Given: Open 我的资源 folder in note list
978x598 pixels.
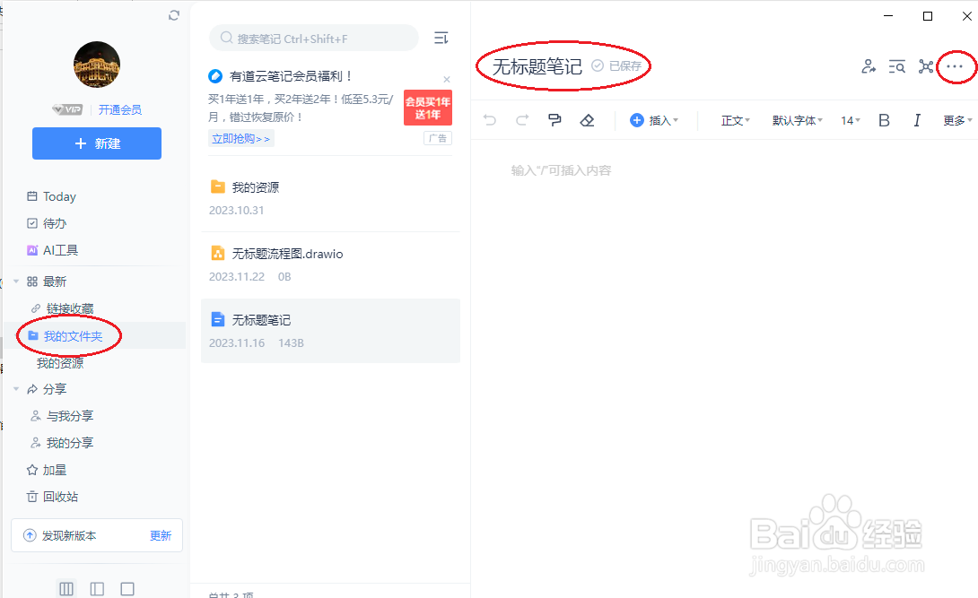Looking at the screenshot, I should click(330, 198).
